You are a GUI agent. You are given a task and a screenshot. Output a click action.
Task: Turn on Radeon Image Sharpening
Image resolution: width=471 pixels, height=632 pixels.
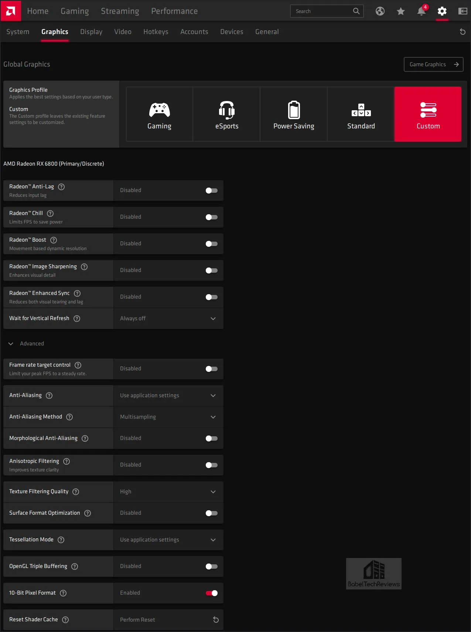tap(212, 270)
